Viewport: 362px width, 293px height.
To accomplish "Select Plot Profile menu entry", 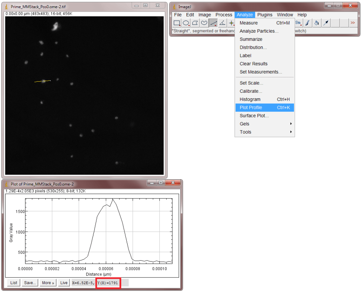I will tap(264, 108).
